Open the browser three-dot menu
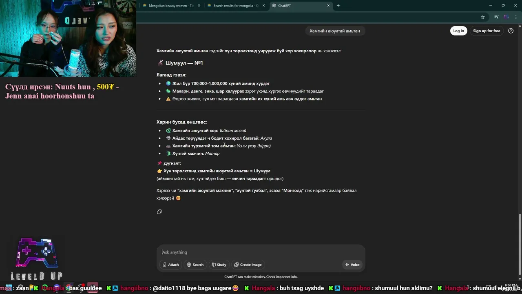The image size is (522, 294). pos(516,17)
